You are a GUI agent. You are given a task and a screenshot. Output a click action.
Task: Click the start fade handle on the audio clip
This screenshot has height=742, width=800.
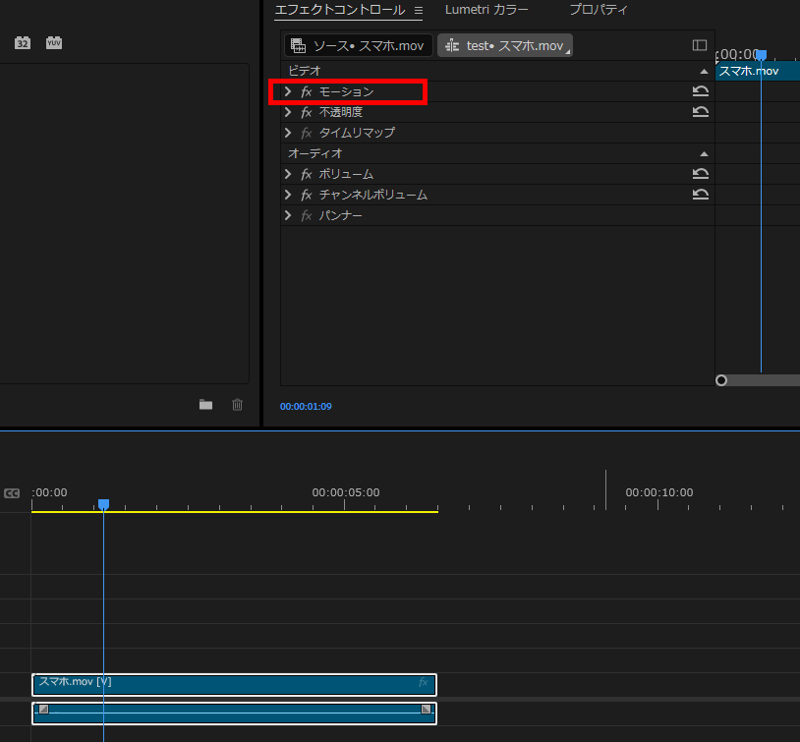[x=44, y=709]
